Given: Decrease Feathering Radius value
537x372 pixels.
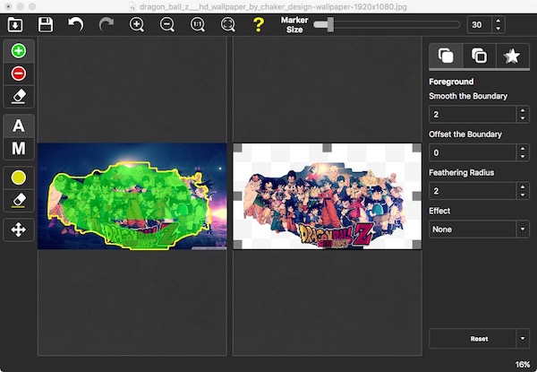Looking at the screenshot, I should 523,195.
